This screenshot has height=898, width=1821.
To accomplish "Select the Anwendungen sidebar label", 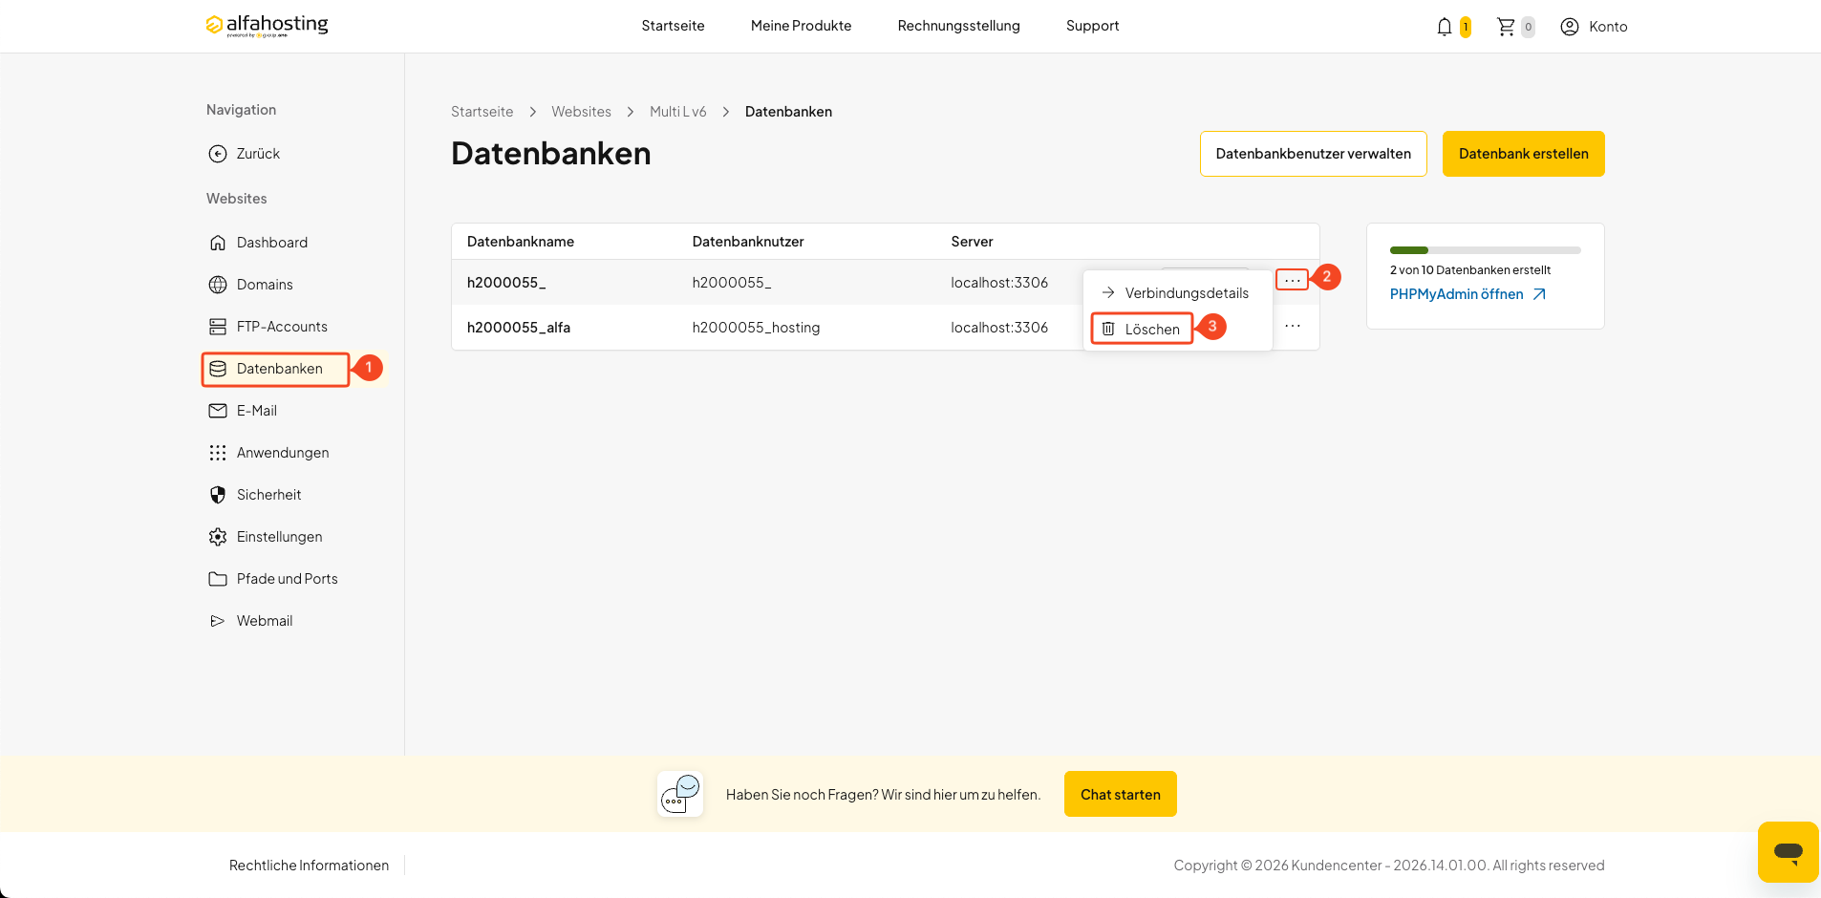I will pos(283,453).
